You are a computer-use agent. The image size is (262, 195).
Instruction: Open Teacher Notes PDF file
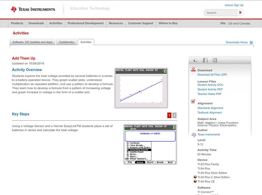[209, 94]
